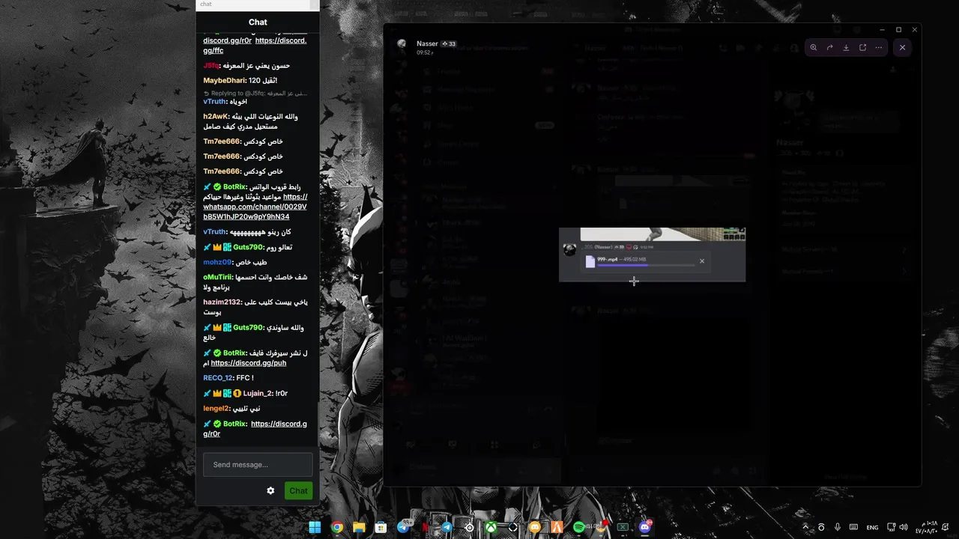Click the Replying to @J5fq reply reference
959x539 pixels.
pos(255,94)
